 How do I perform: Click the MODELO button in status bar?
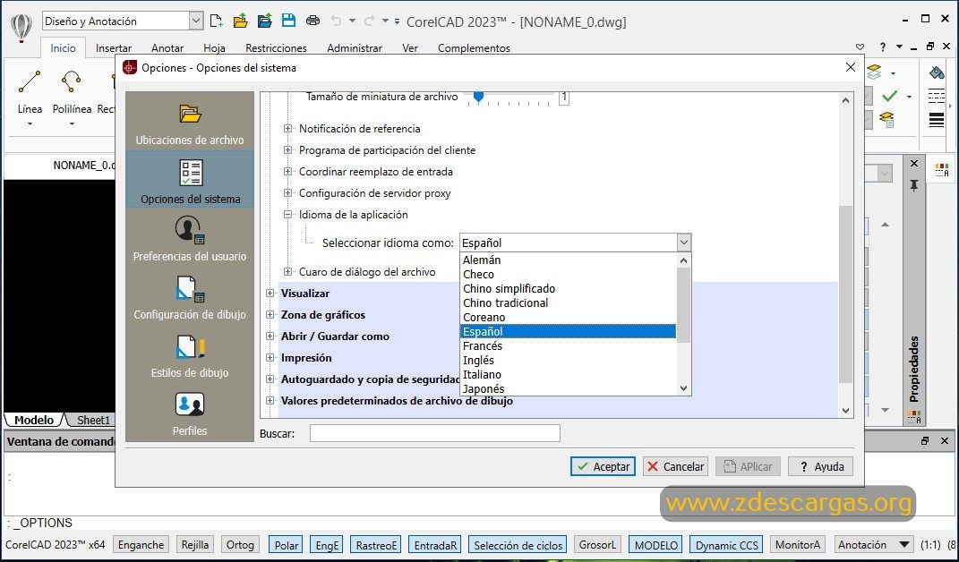655,545
